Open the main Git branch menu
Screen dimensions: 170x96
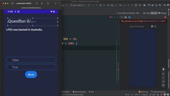153,95
